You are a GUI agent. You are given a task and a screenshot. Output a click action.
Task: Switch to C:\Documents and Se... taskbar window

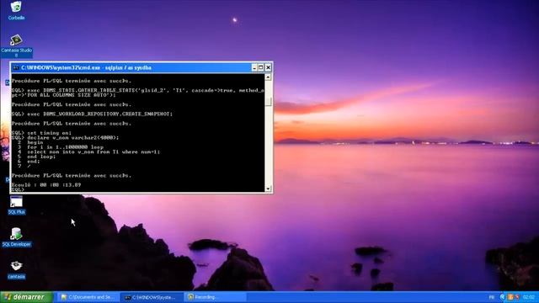(x=88, y=297)
